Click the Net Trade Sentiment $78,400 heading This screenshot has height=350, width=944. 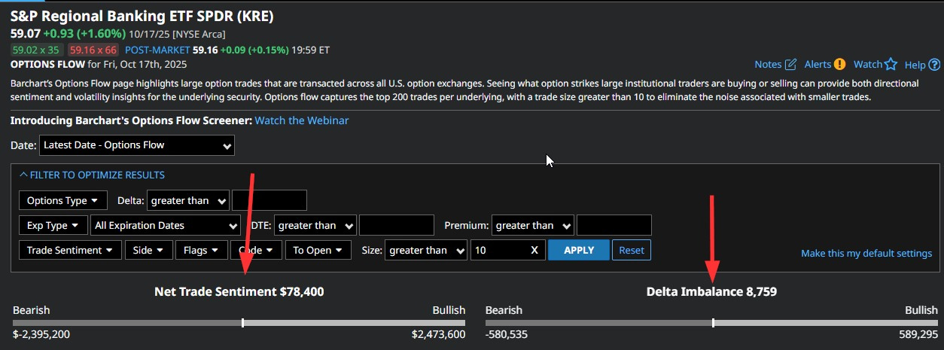click(x=239, y=291)
